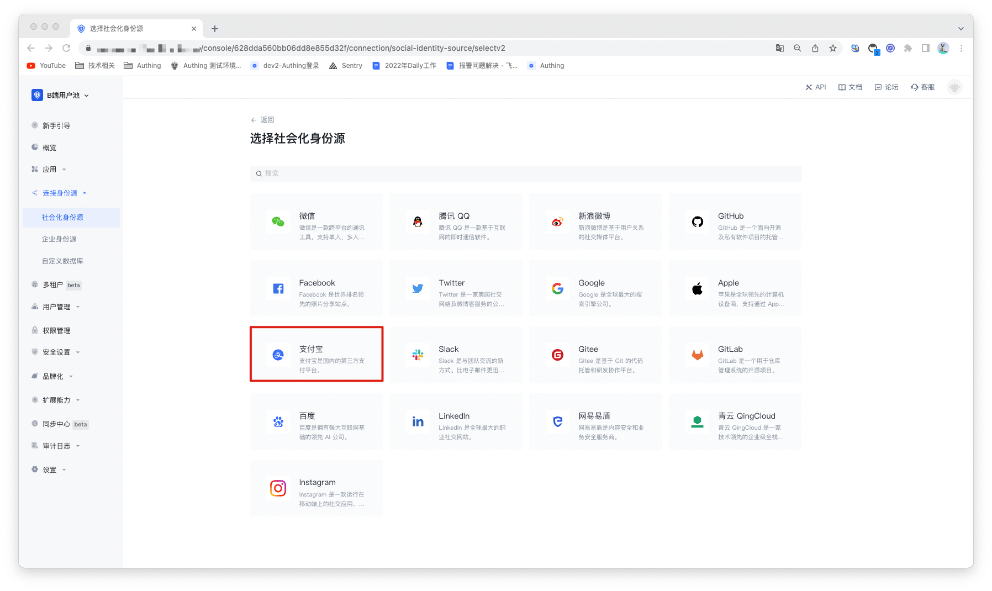Click the Instagram camera icon
Screen dimensions: 992x591
(278, 488)
